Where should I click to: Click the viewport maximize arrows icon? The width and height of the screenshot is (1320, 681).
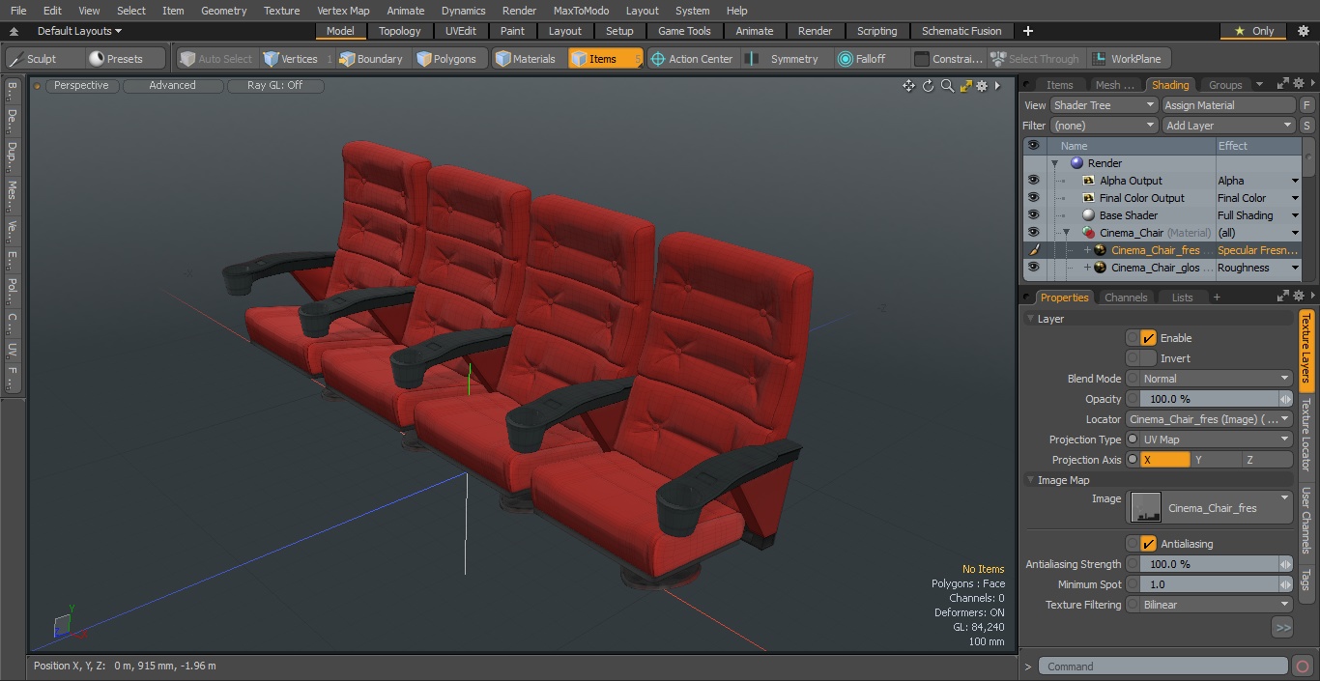965,86
